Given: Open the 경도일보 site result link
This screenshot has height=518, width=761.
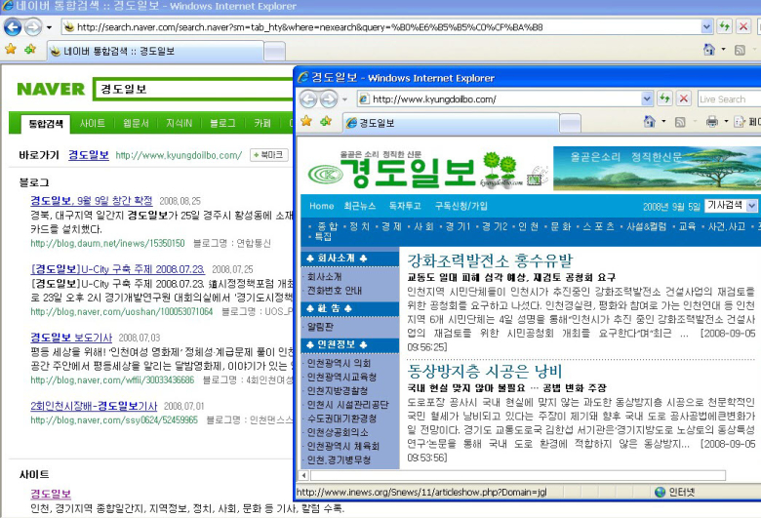Looking at the screenshot, I should 51,494.
